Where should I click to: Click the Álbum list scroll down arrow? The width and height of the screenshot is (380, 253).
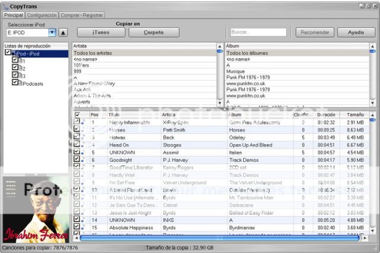[x=372, y=103]
